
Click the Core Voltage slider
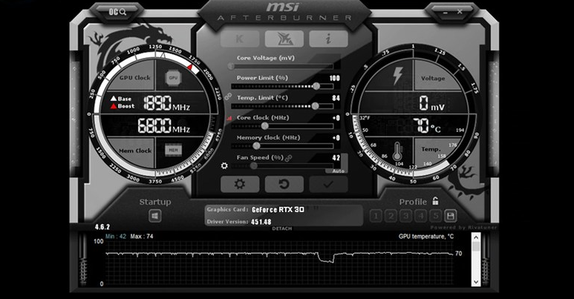(282, 66)
